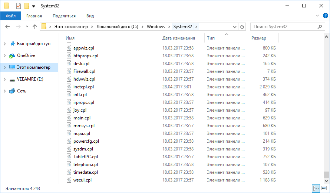Select the irprops.cpl file icon
The height and width of the screenshot is (193, 330).
coord(69,102)
